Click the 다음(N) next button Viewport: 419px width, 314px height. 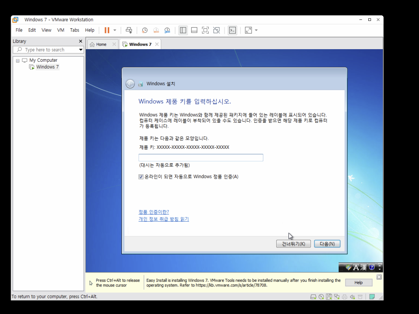click(327, 244)
